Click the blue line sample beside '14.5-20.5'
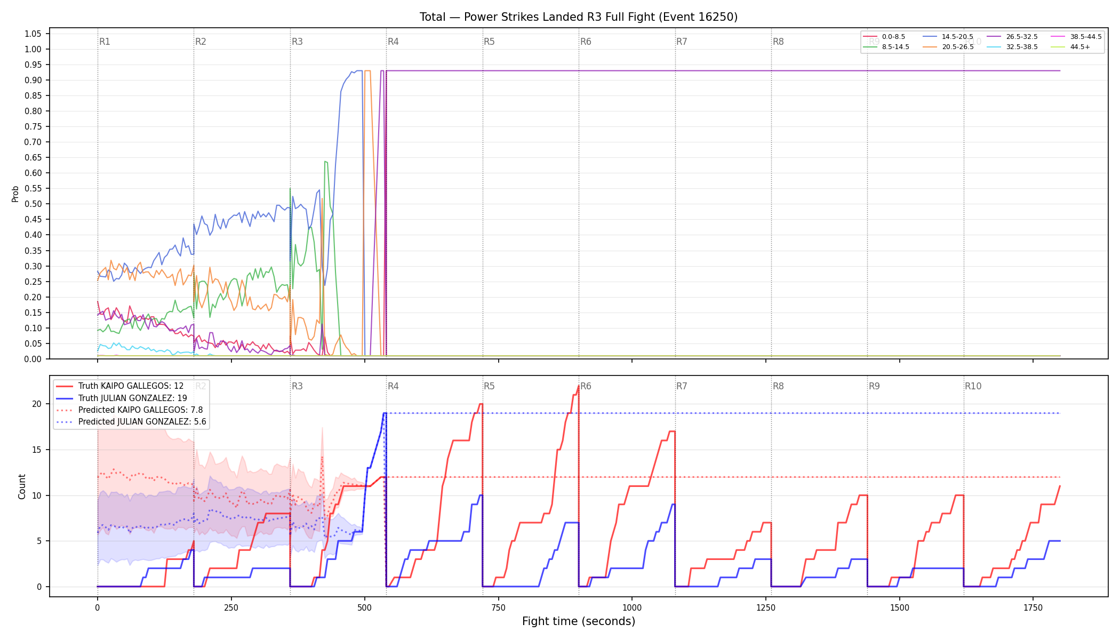The height and width of the screenshot is (640, 1120). 930,37
